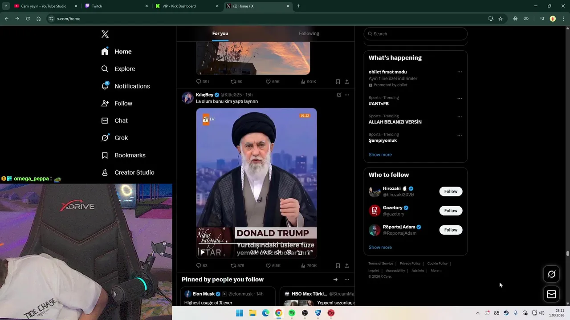Open Chrome media controls icon
The height and width of the screenshot is (320, 570).
click(x=542, y=19)
